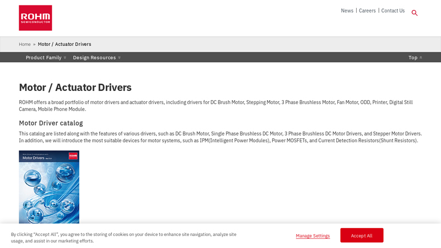441x248 pixels.
Task: Open the Motor Drivers catalog thumbnail
Action: (x=49, y=187)
